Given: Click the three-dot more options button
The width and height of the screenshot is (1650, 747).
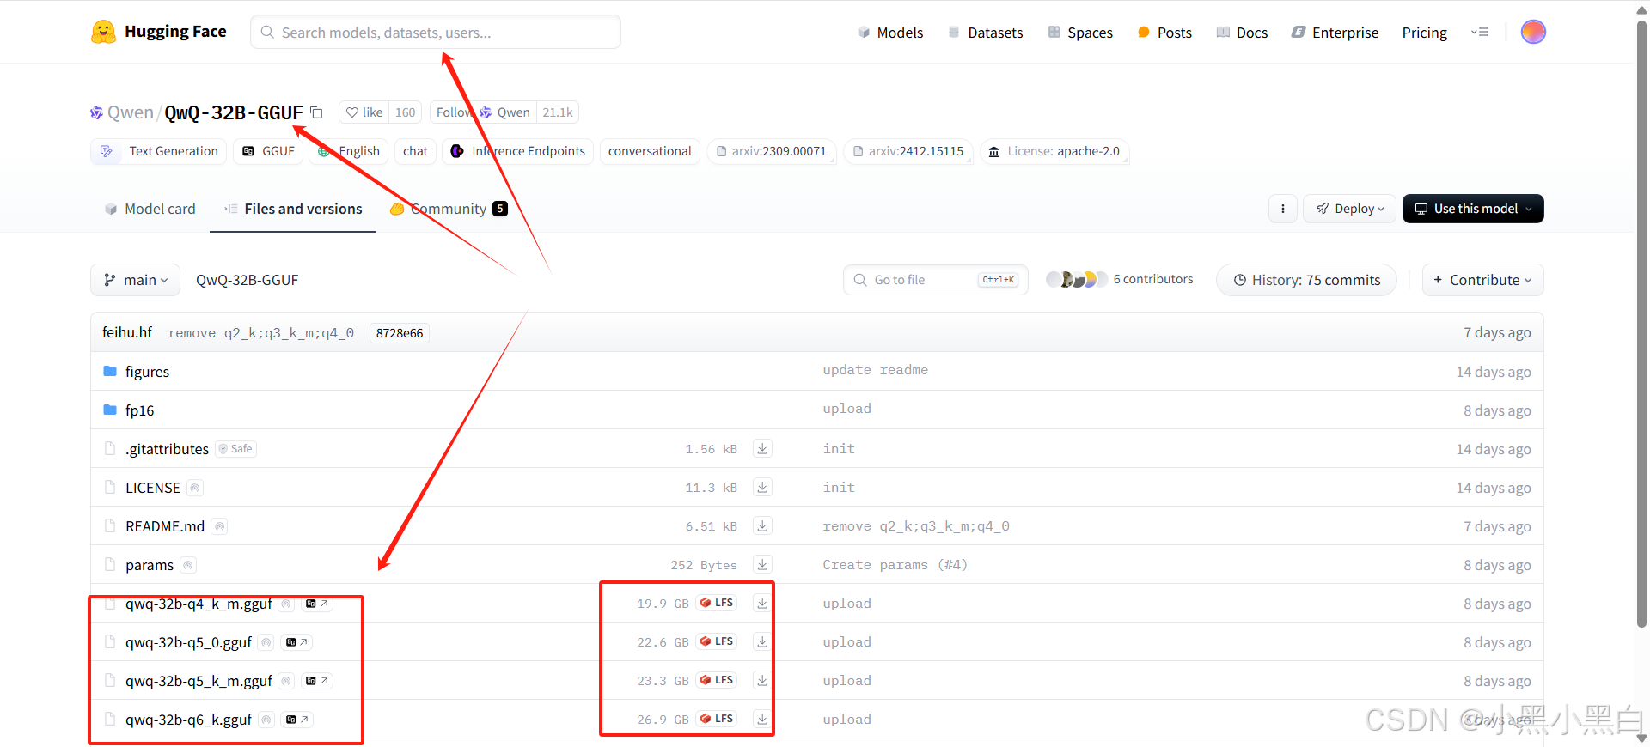Looking at the screenshot, I should (1283, 209).
